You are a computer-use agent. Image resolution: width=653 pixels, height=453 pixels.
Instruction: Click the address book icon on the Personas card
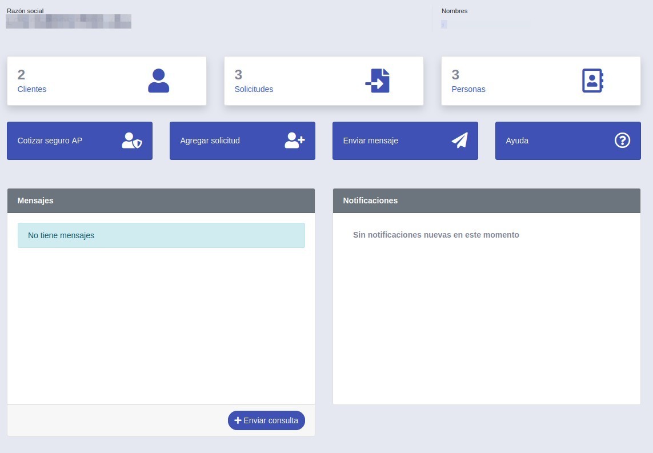pos(592,81)
